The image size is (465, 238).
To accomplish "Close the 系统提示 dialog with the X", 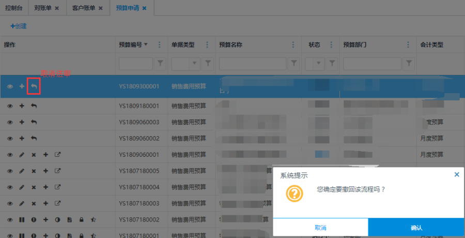I will 457,175.
